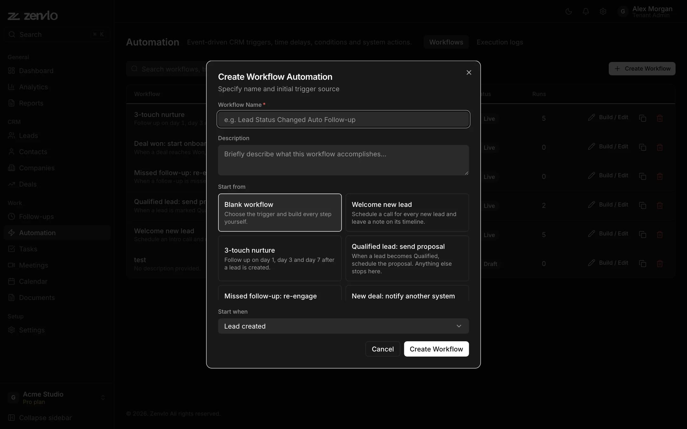Expand the Acme Studio workspace switcher
This screenshot has width=687, height=429.
pos(57,398)
